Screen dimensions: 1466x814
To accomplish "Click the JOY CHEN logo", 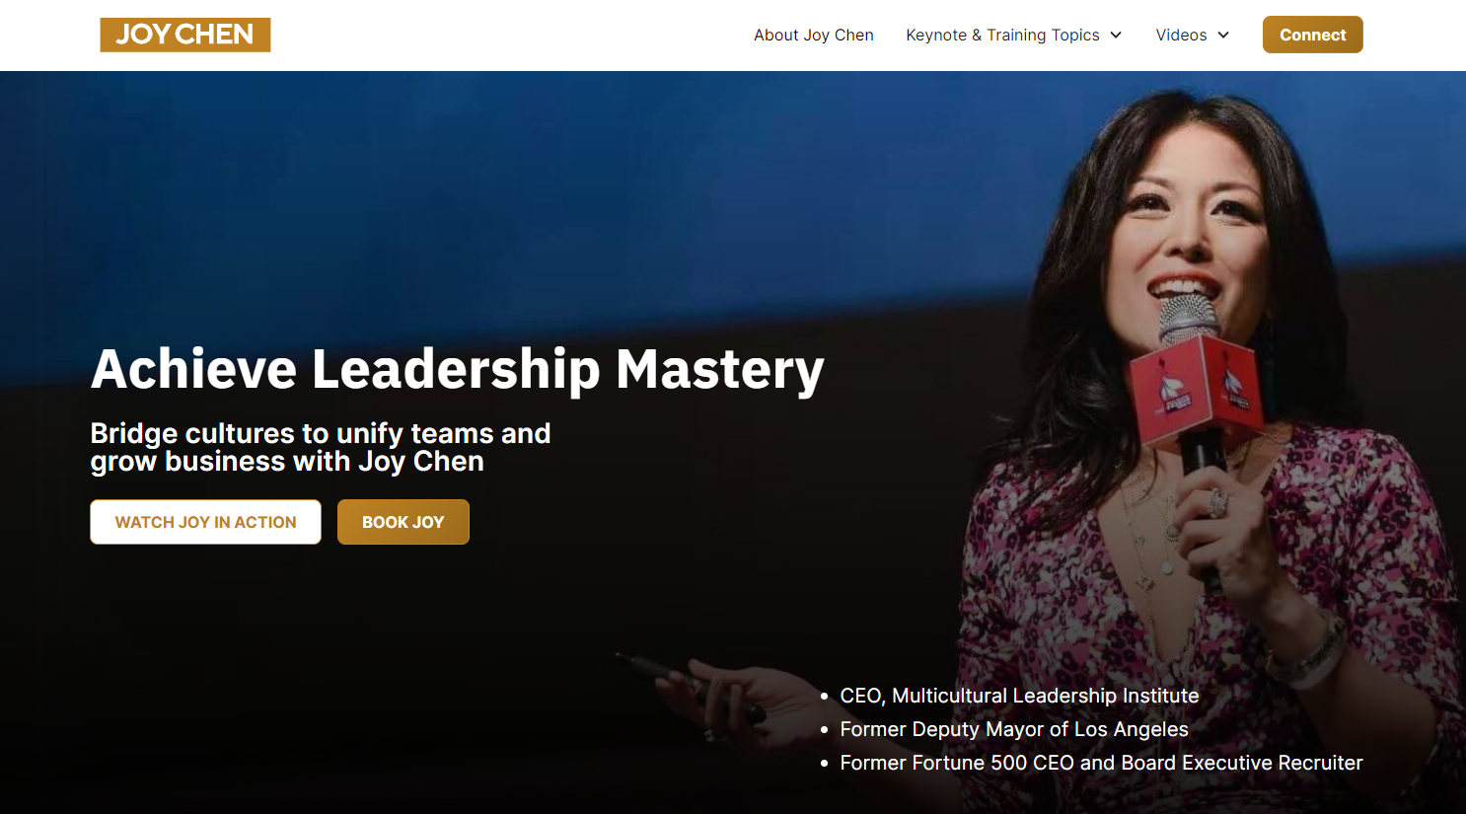I will point(185,35).
